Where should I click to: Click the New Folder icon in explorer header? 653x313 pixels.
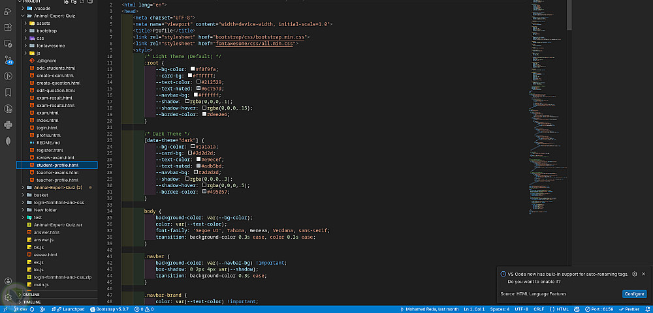pyautogui.click(x=74, y=2)
